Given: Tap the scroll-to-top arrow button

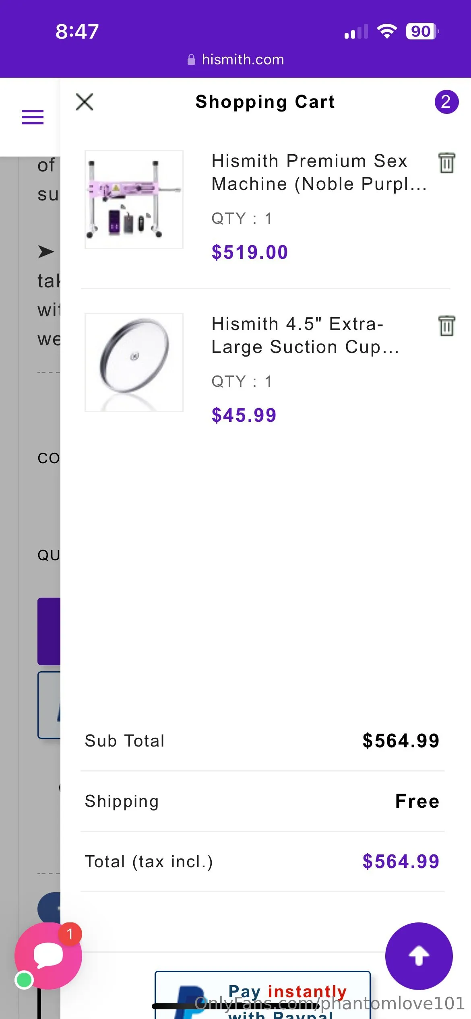Looking at the screenshot, I should point(419,956).
